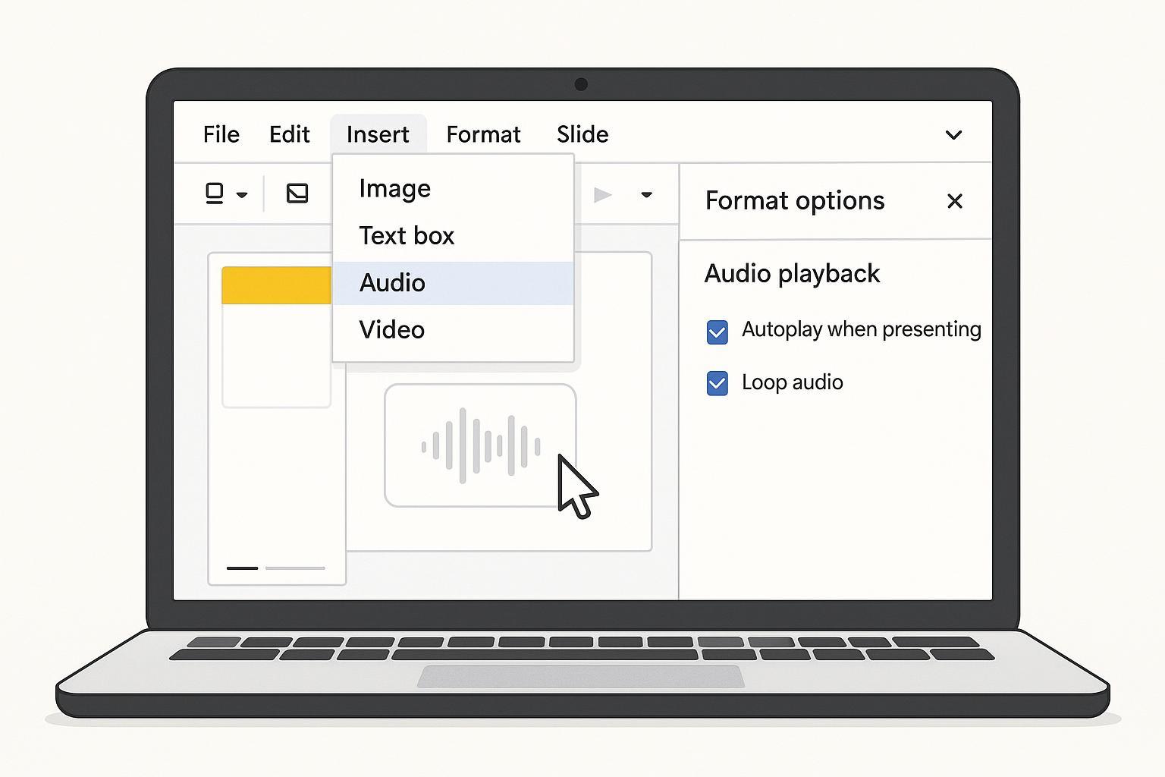Close the Format options panel
Image resolution: width=1165 pixels, height=777 pixels.
click(954, 201)
